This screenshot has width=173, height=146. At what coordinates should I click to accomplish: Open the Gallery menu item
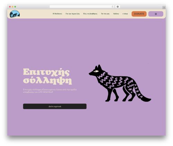click(116, 14)
